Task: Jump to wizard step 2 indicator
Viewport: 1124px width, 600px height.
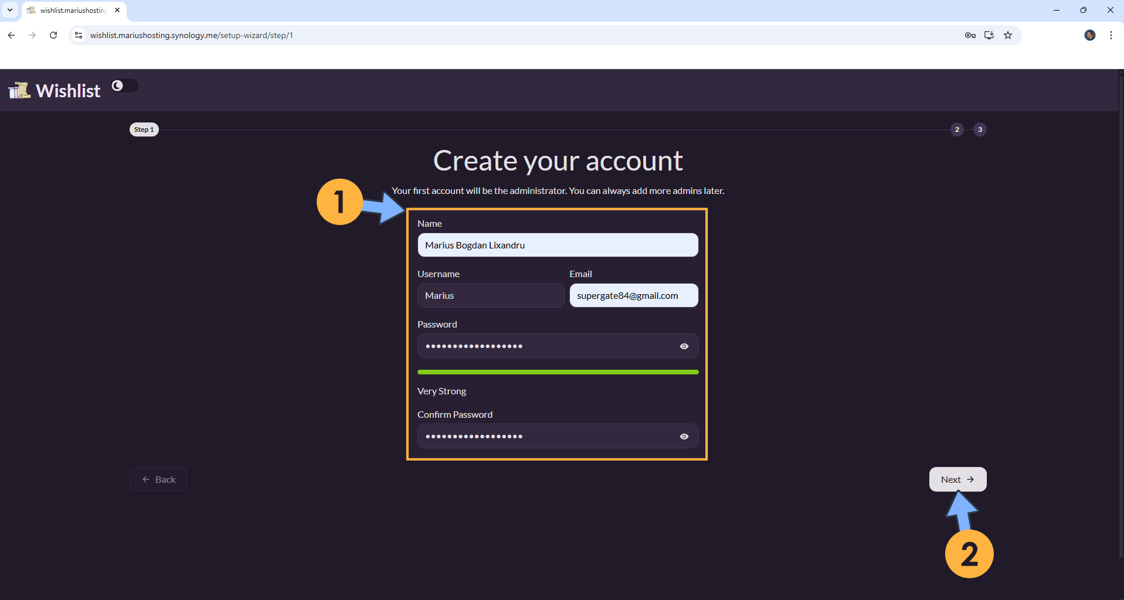Action: (957, 129)
